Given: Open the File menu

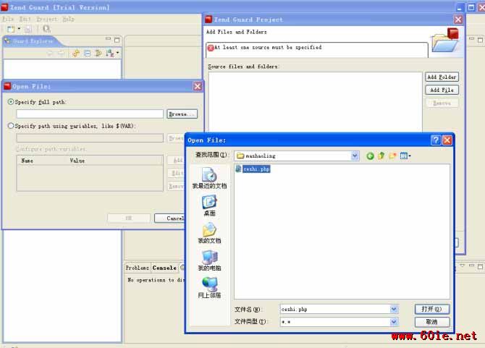Looking at the screenshot, I should 8,19.
